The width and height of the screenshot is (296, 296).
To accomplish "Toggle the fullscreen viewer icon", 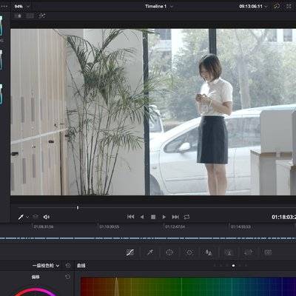I will (x=289, y=7).
